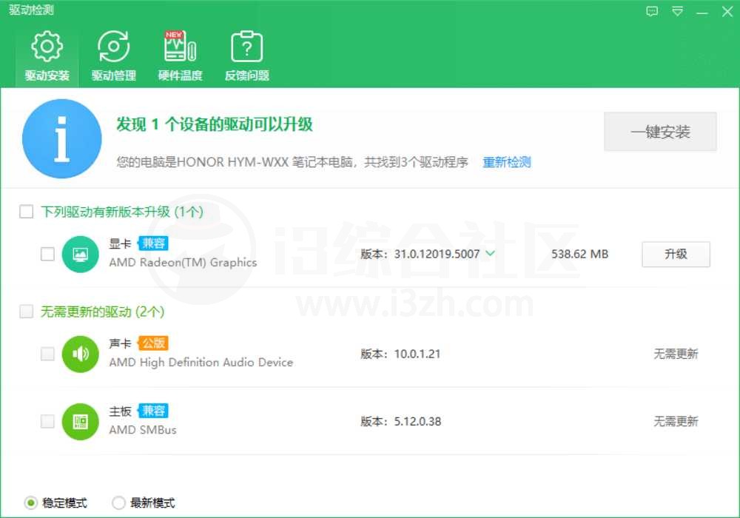Click the 升级 button for AMD Radeon
The height and width of the screenshot is (518, 740).
pos(676,255)
